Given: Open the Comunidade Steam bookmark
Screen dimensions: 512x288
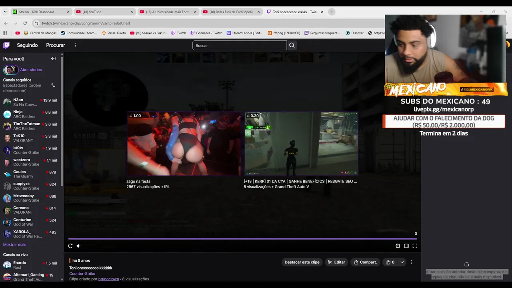Looking at the screenshot, I should click(79, 33).
